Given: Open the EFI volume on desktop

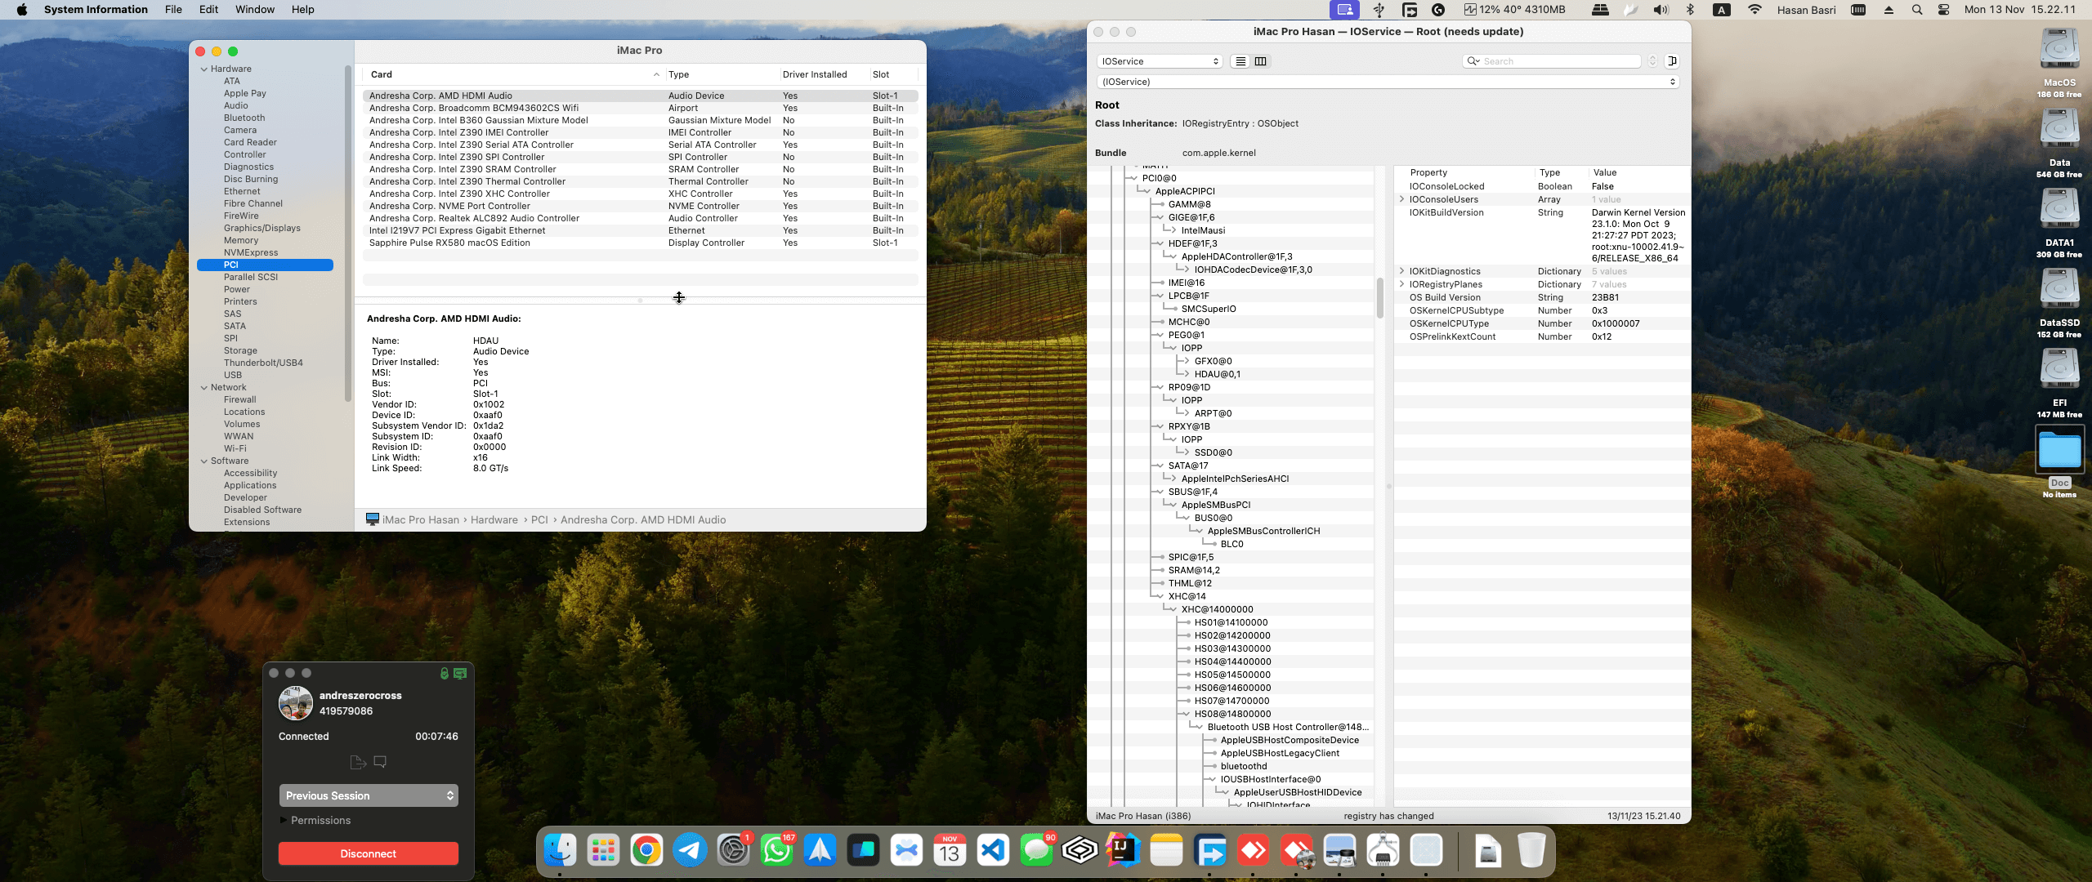Looking at the screenshot, I should [2059, 369].
